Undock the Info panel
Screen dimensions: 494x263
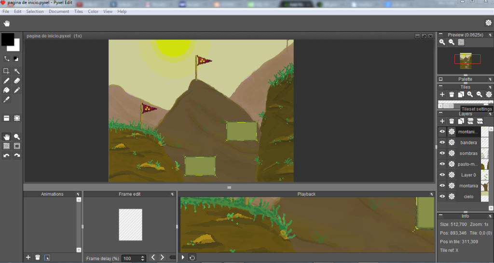[x=490, y=216]
